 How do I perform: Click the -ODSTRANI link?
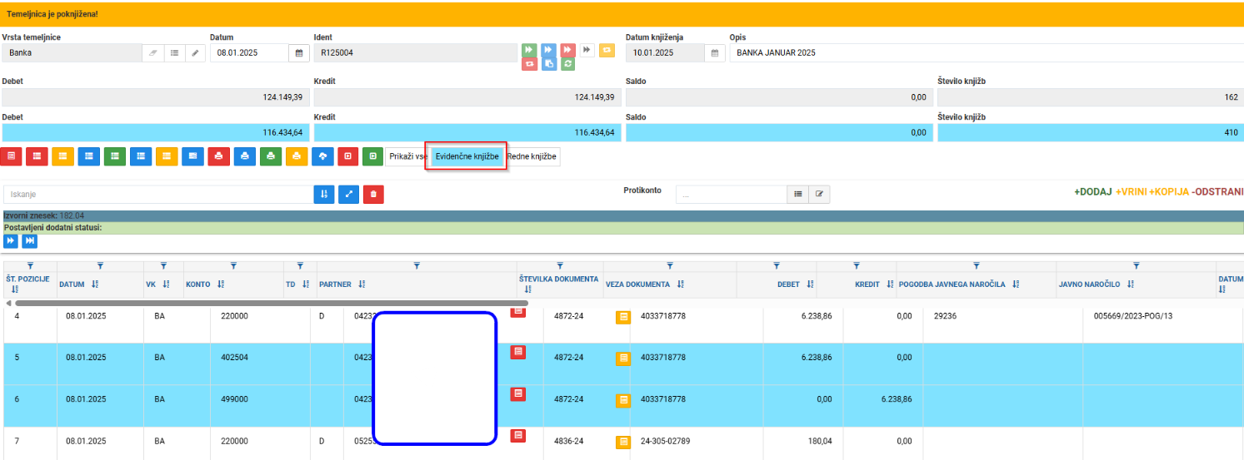1217,191
